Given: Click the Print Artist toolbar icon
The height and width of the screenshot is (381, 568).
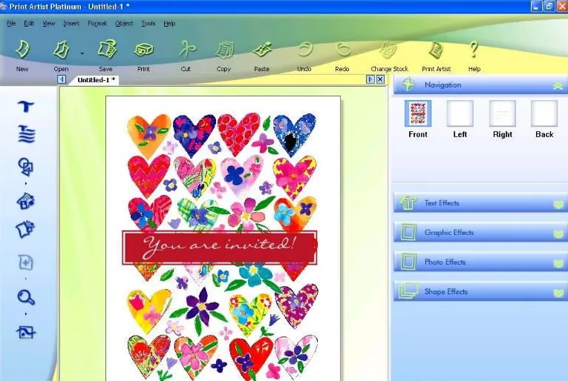Looking at the screenshot, I should click(x=436, y=50).
